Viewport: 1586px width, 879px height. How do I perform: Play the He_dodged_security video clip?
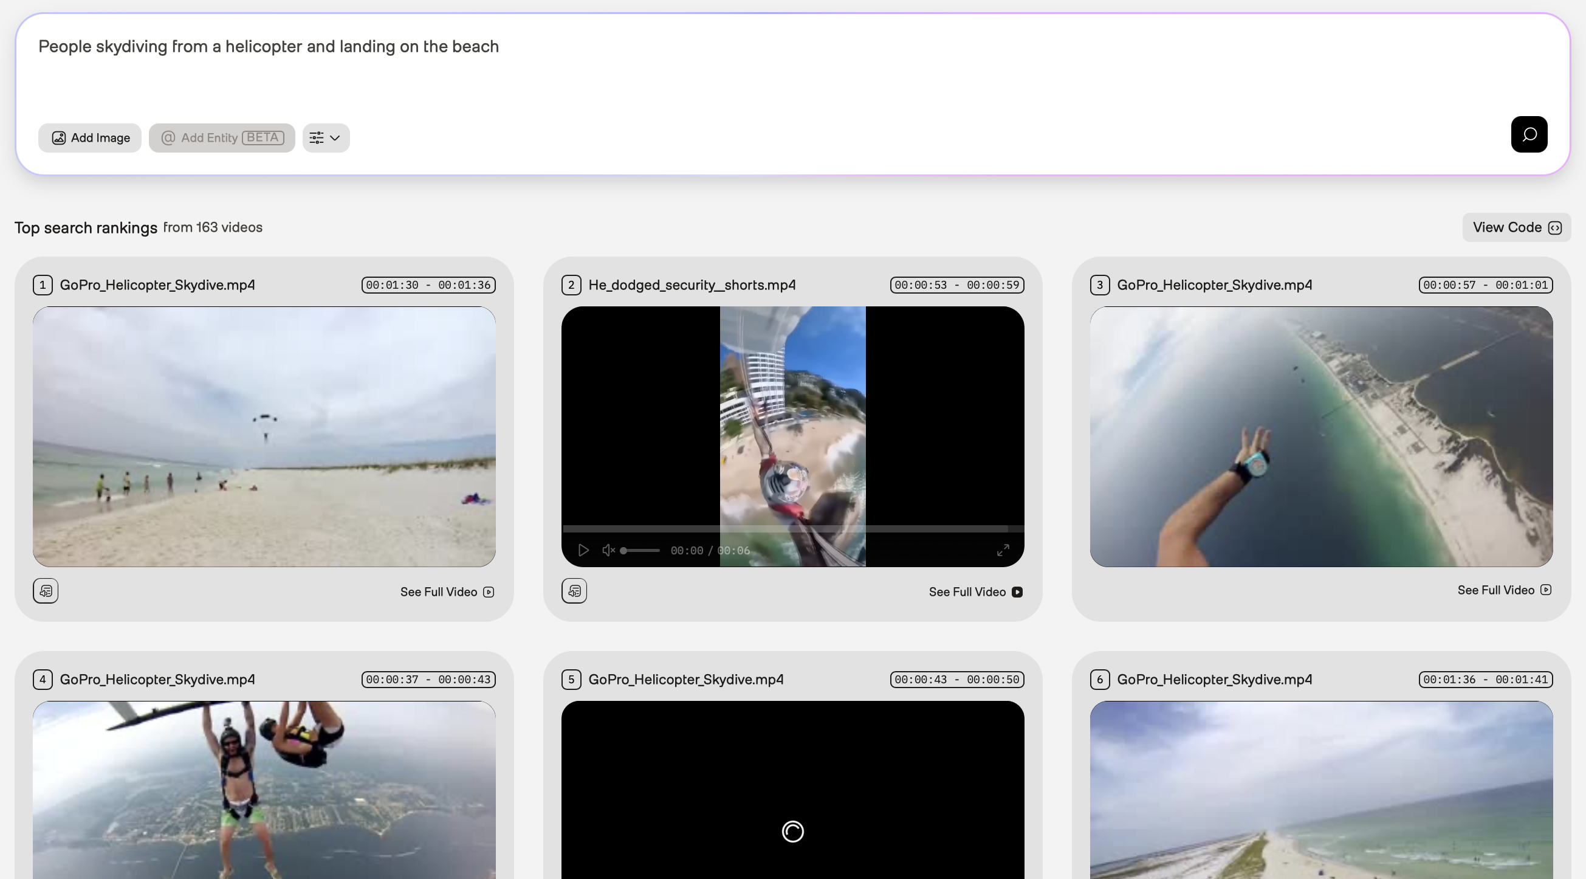(583, 550)
